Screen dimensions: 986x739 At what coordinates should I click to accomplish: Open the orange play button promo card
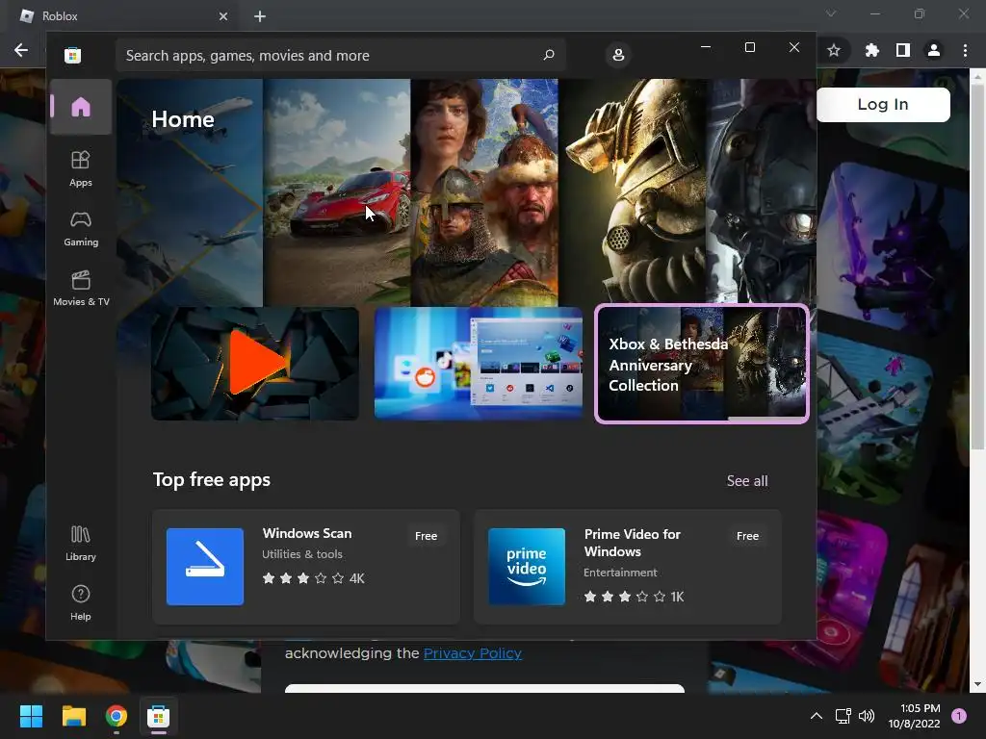point(254,364)
